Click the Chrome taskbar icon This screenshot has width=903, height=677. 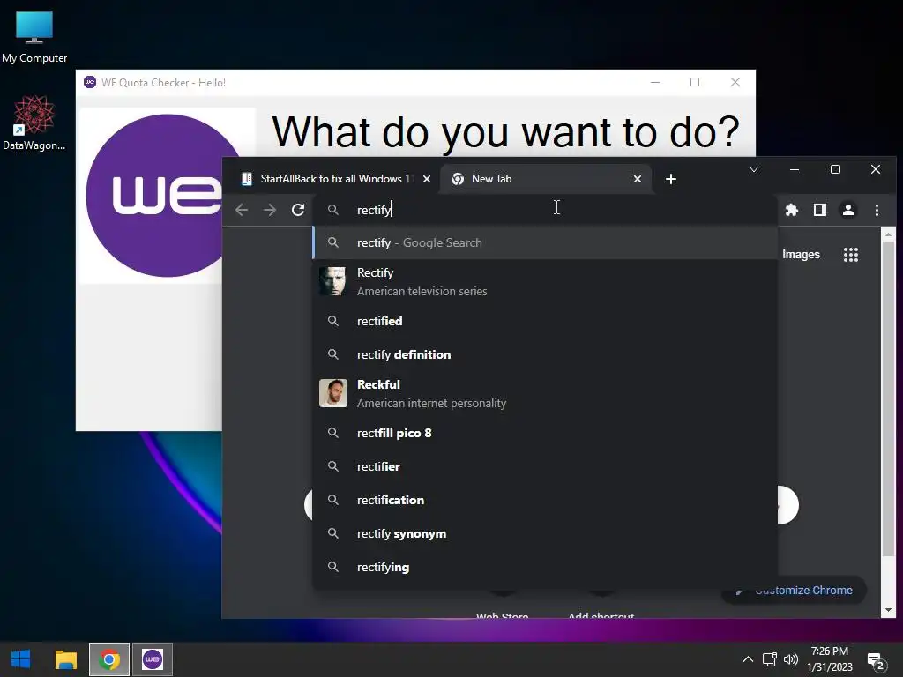click(x=108, y=659)
